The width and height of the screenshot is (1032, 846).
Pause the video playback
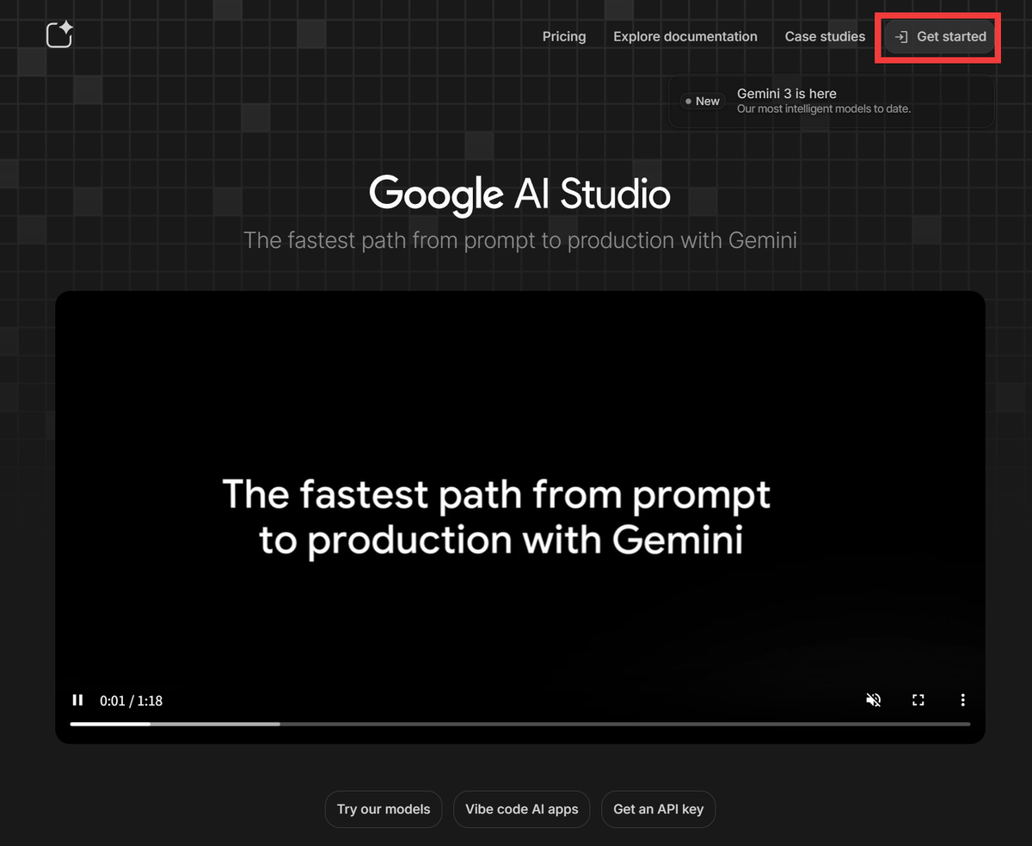(77, 700)
